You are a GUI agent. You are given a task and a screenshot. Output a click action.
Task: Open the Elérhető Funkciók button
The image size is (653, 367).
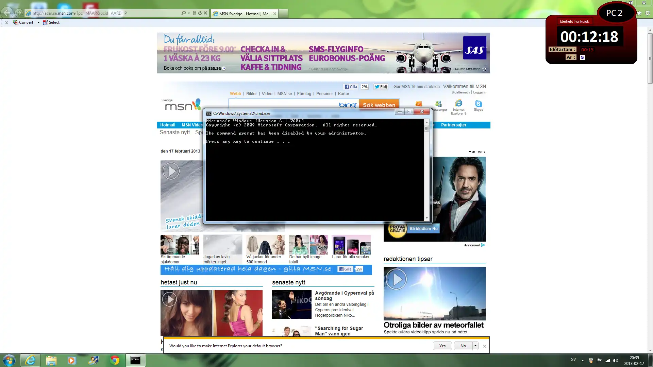(x=574, y=21)
